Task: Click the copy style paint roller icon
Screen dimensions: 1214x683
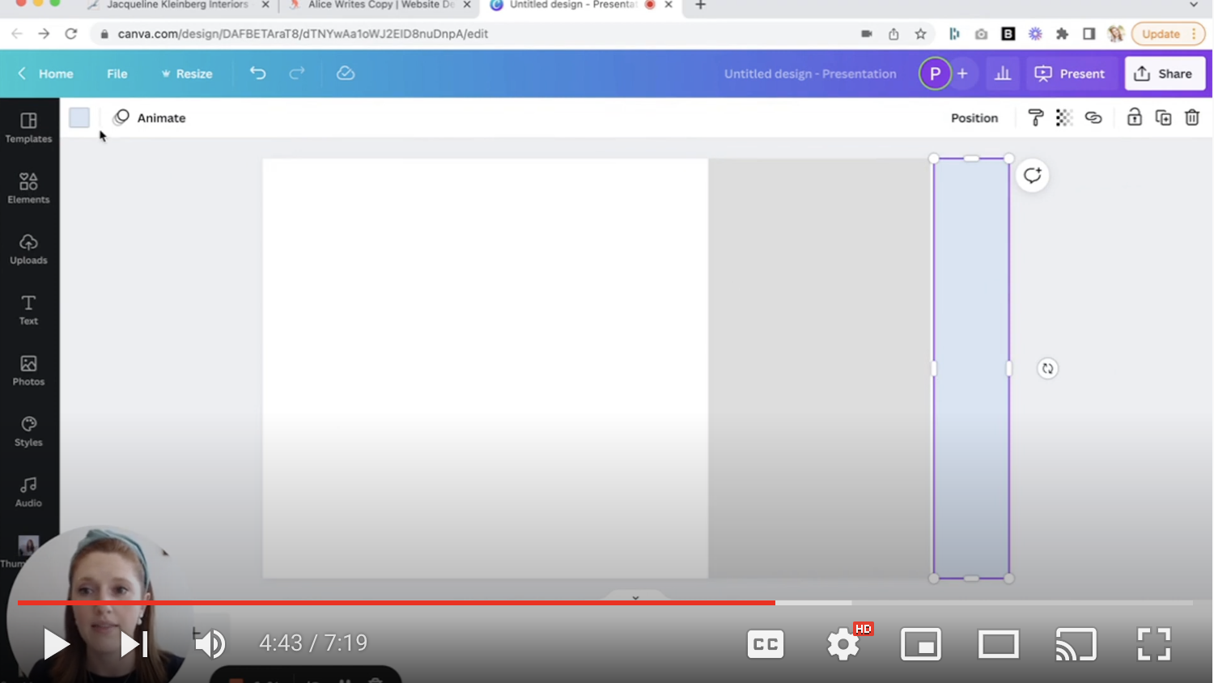Action: pos(1036,118)
